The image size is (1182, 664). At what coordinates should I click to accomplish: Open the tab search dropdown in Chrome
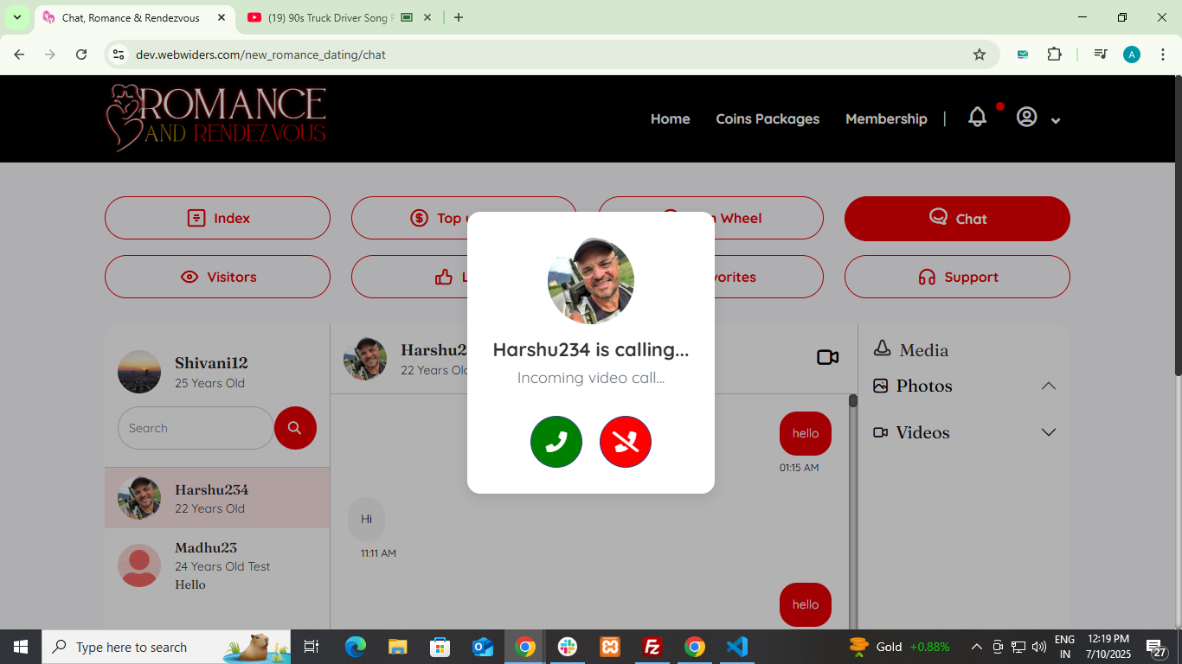(17, 17)
